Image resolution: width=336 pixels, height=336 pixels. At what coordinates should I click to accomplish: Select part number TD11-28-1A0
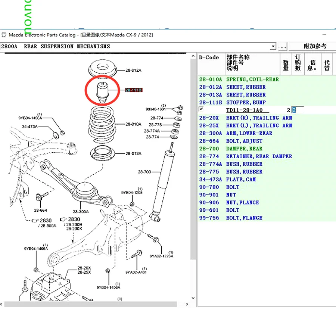coord(244,110)
